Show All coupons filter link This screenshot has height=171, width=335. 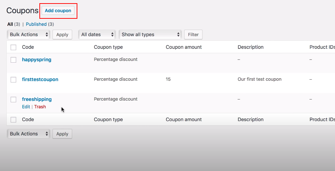pos(10,24)
